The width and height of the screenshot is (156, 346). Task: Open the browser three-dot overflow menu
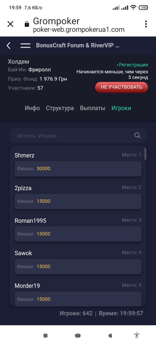146,24
